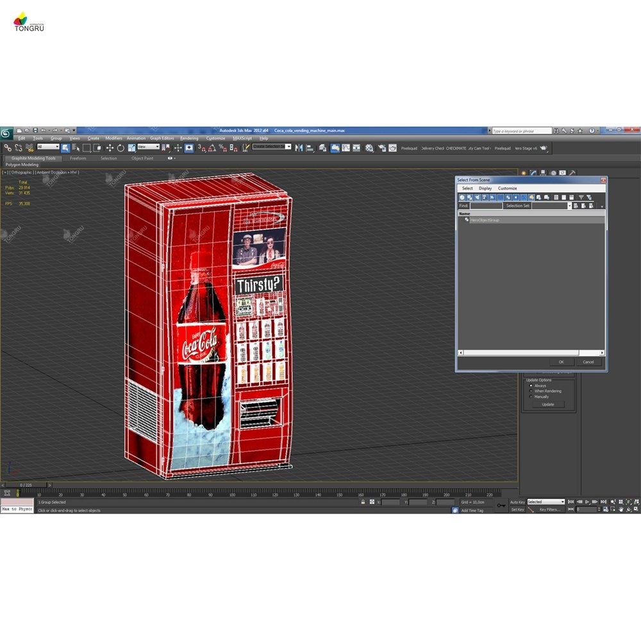
Task: Open the Create Selection Set dropdown
Action: click(x=272, y=147)
